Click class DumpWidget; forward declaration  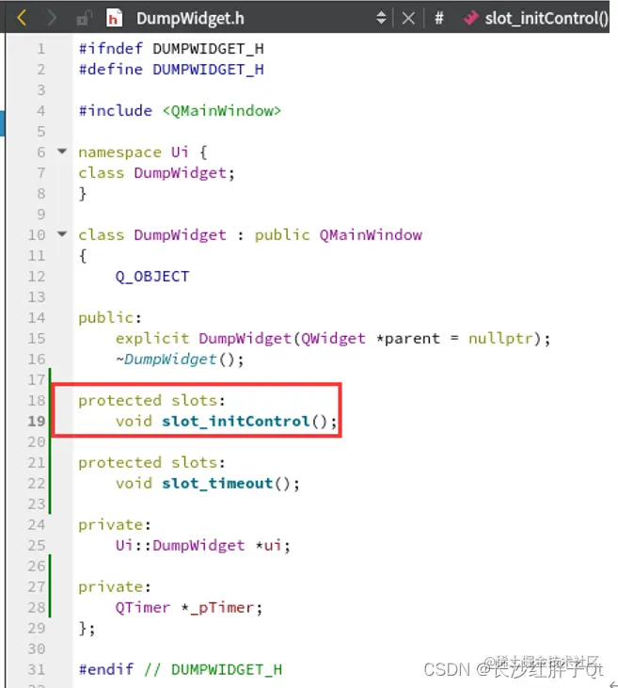click(x=157, y=172)
